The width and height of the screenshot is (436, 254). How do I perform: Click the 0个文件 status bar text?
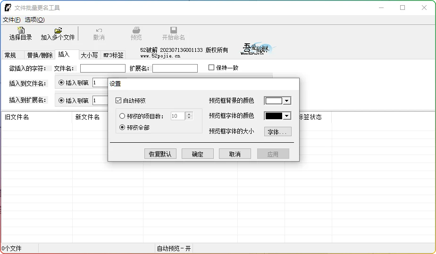pos(12,248)
